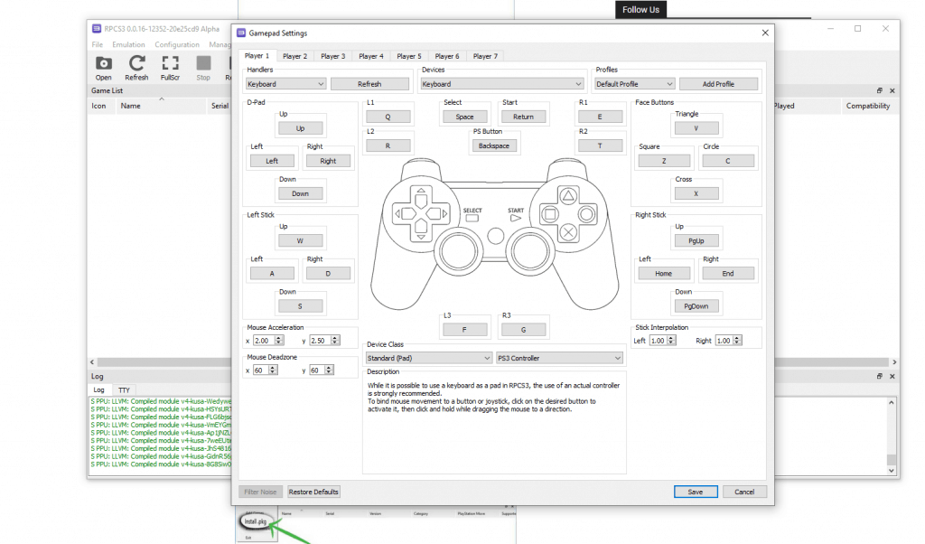Open the Devices combo box
The image size is (925, 544).
(502, 84)
